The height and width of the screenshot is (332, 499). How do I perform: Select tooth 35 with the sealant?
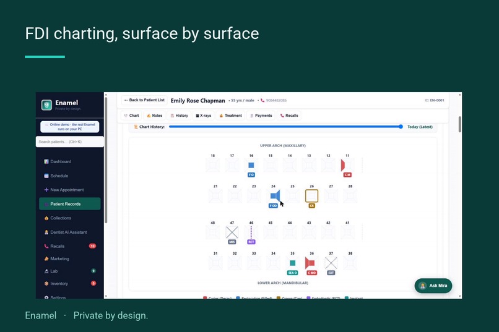tap(292, 263)
